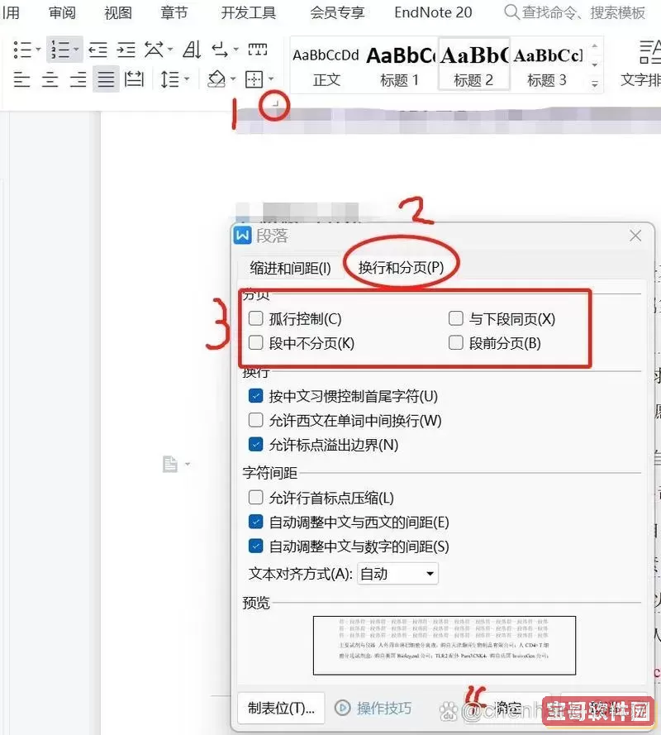Uncheck 允许标点溢出边界(N)

[x=256, y=444]
